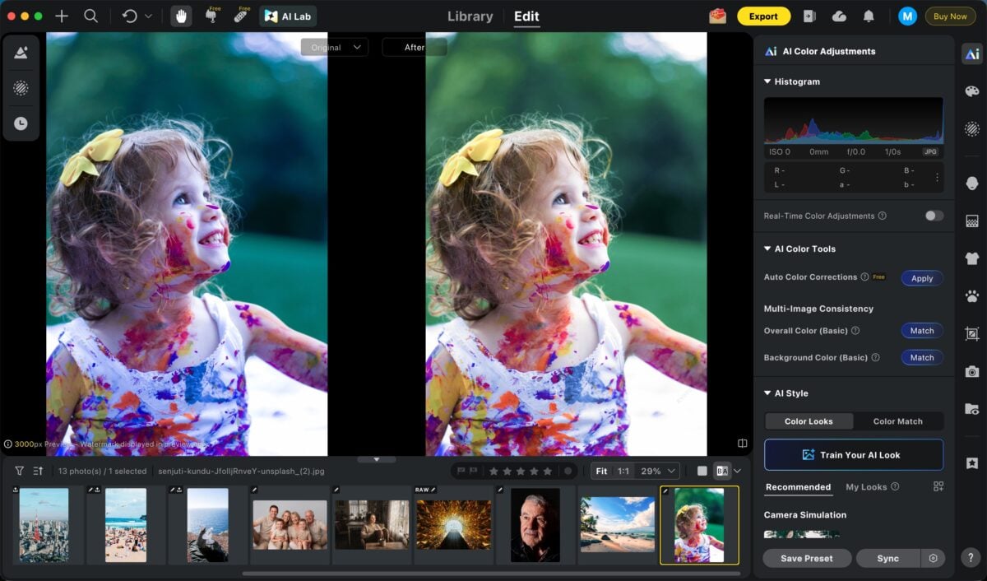The image size is (987, 581).
Task: Open the color palette panel on the right
Action: tap(972, 91)
